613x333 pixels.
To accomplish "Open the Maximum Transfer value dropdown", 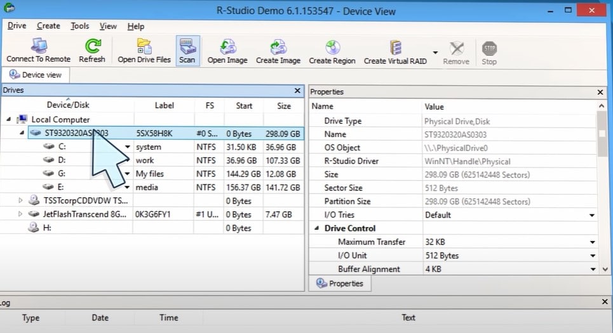I will (x=592, y=242).
